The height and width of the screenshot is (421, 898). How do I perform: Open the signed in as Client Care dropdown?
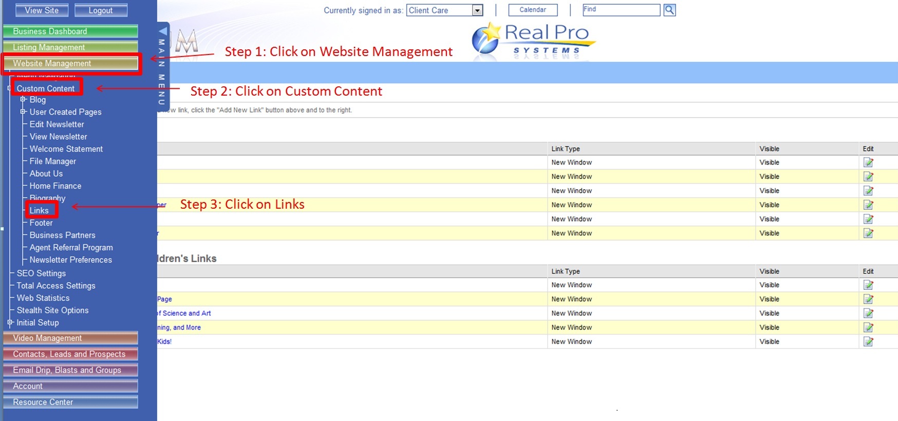click(477, 10)
